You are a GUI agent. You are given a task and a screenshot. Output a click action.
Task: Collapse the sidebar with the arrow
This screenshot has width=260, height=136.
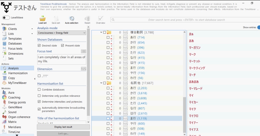pyautogui.click(x=35, y=79)
